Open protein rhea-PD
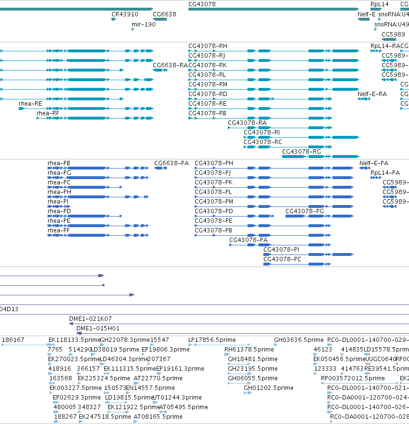 85,216
